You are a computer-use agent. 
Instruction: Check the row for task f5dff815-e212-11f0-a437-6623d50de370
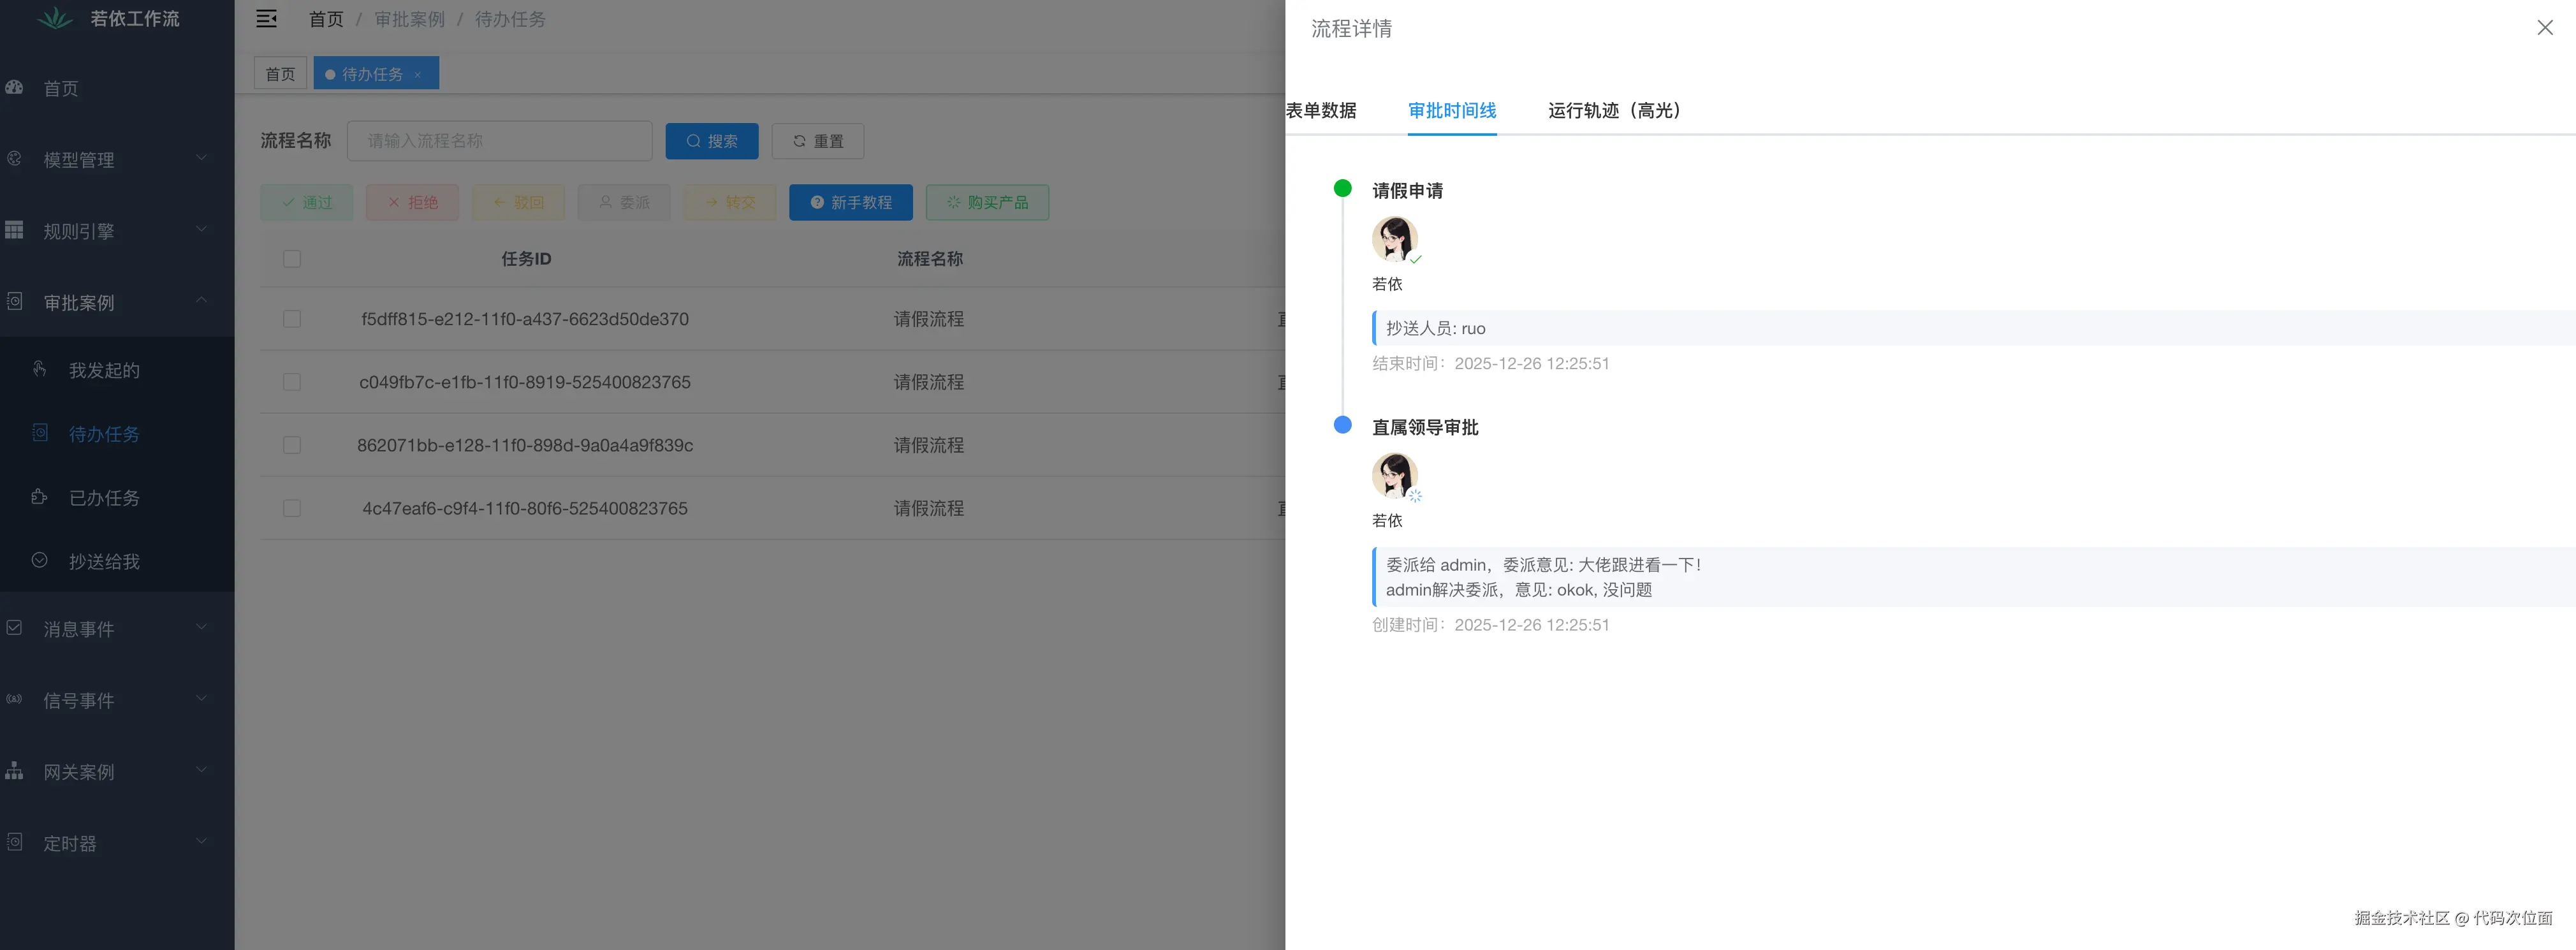click(292, 319)
